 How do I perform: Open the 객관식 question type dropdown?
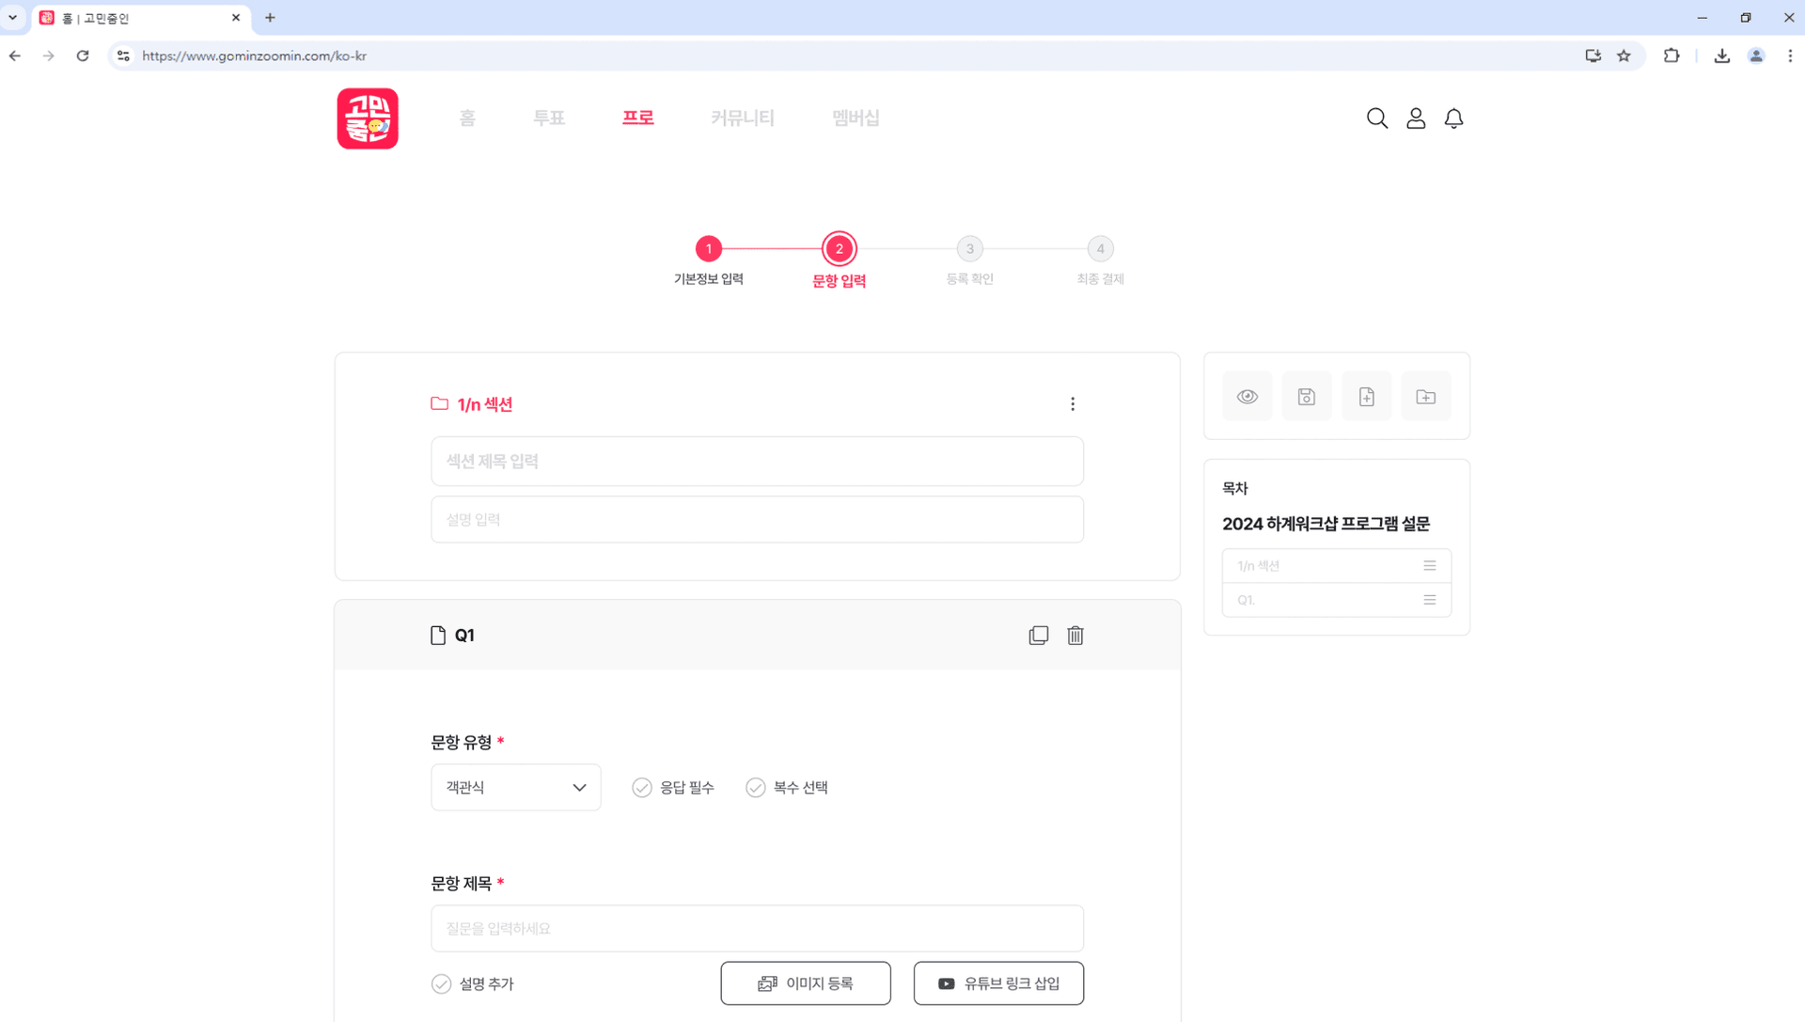pos(515,788)
